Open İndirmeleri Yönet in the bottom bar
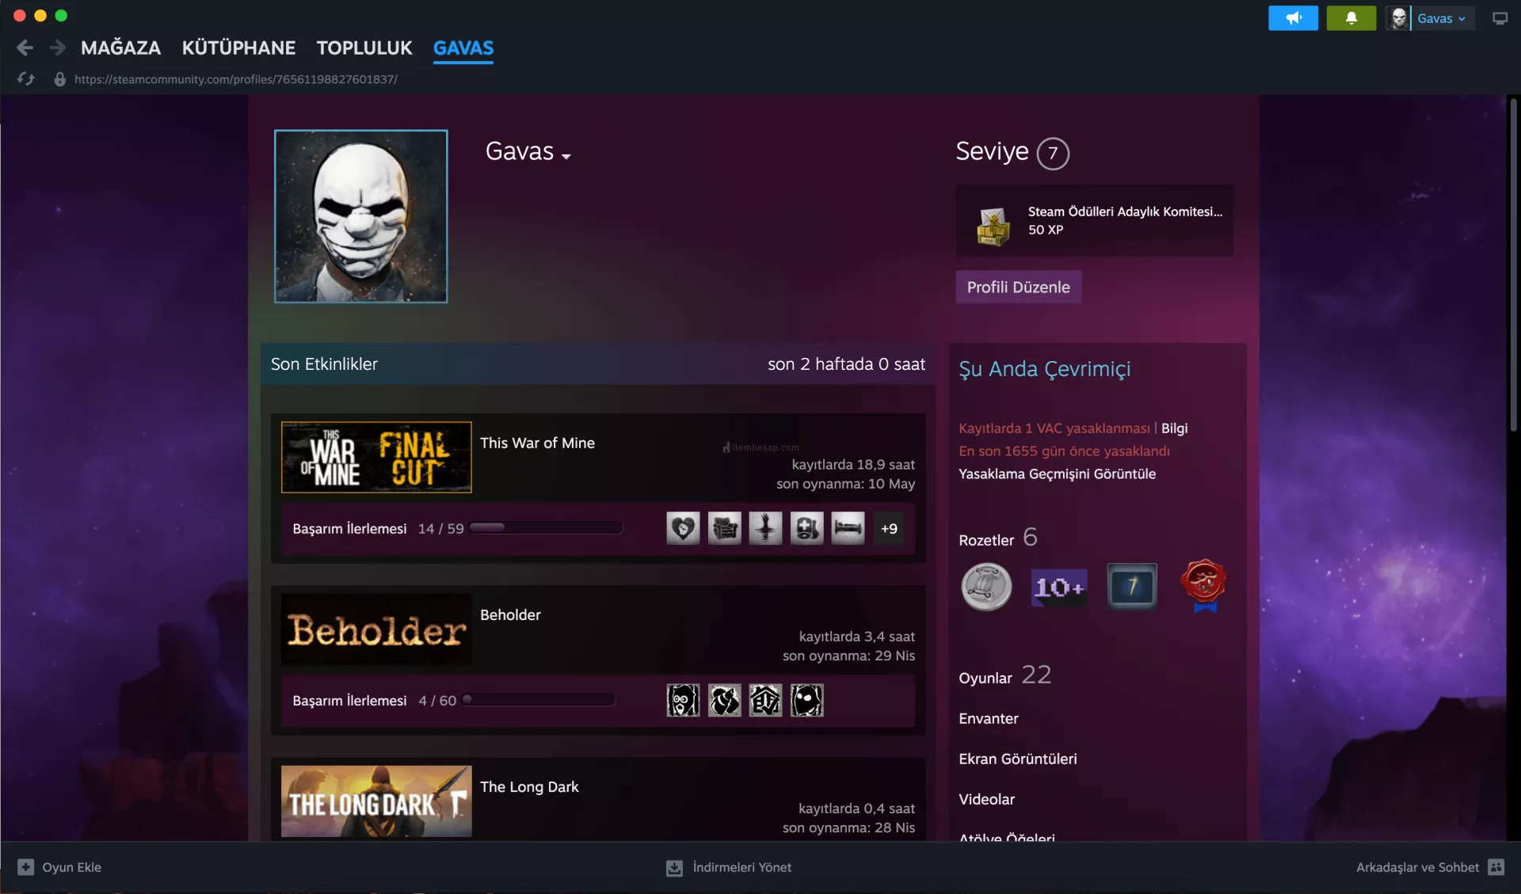 click(x=729, y=868)
